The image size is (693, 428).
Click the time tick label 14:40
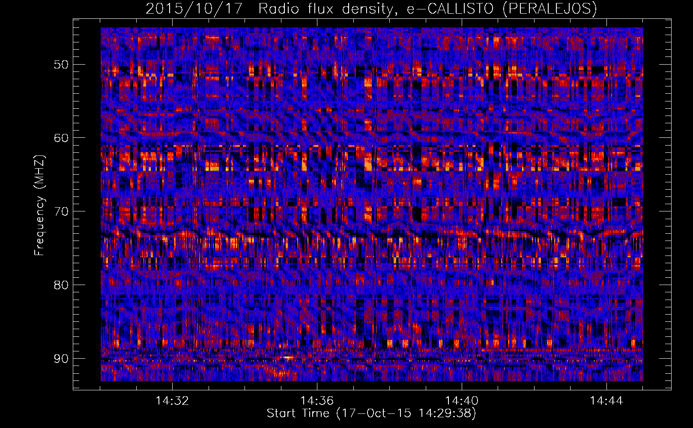(x=462, y=401)
